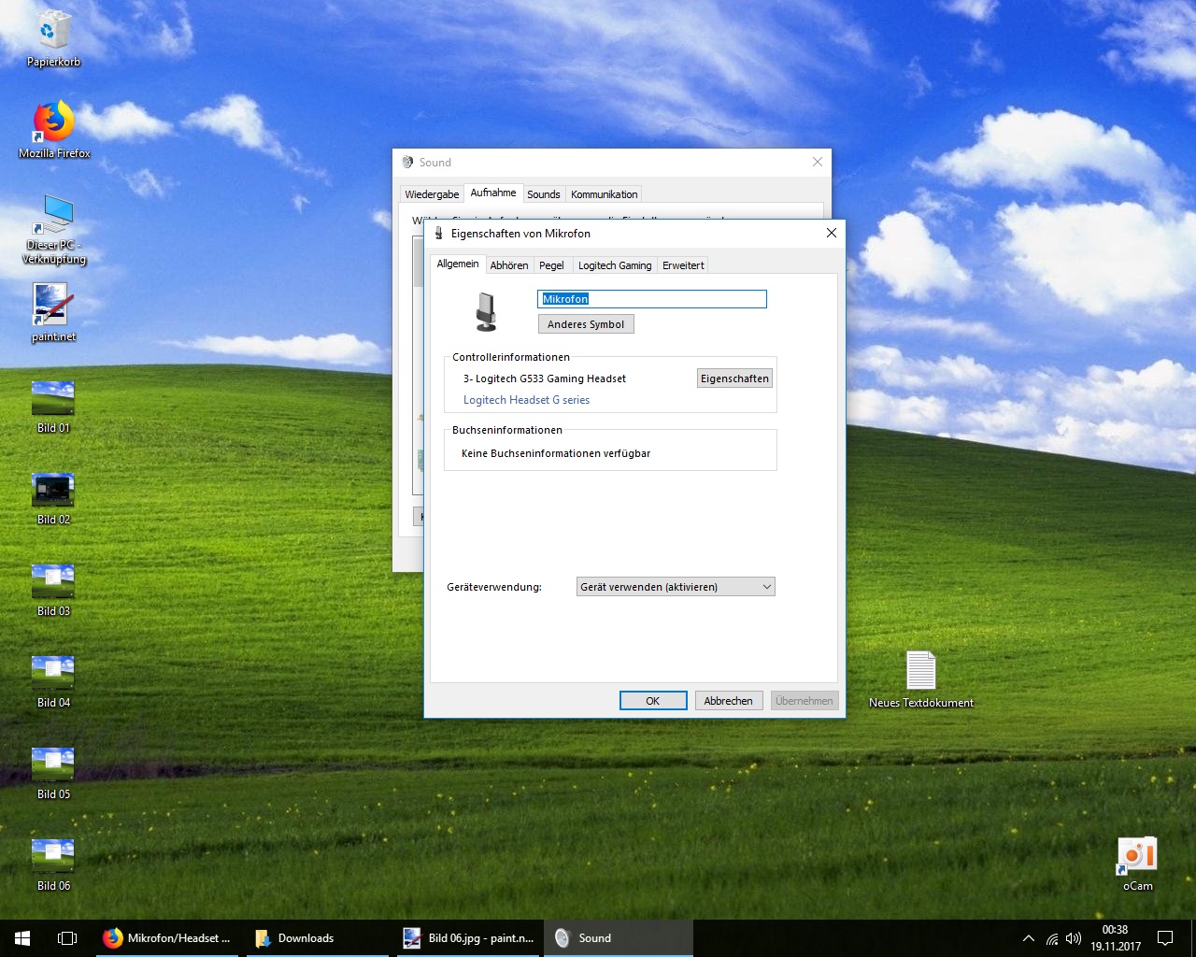Open the Action Center notifications icon

(x=1165, y=938)
